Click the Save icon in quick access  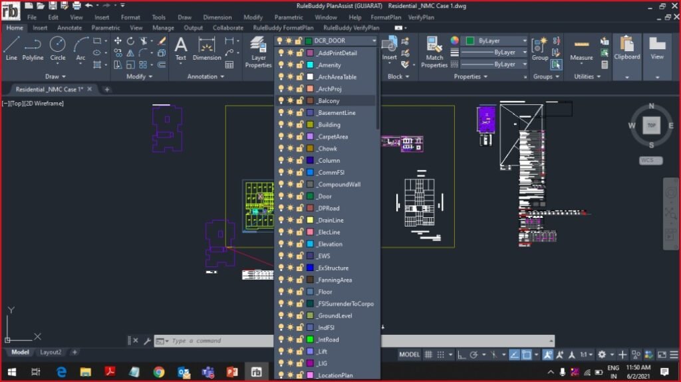(x=52, y=5)
